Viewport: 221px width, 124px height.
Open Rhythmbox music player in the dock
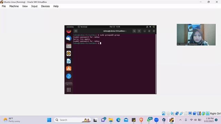click(69, 53)
